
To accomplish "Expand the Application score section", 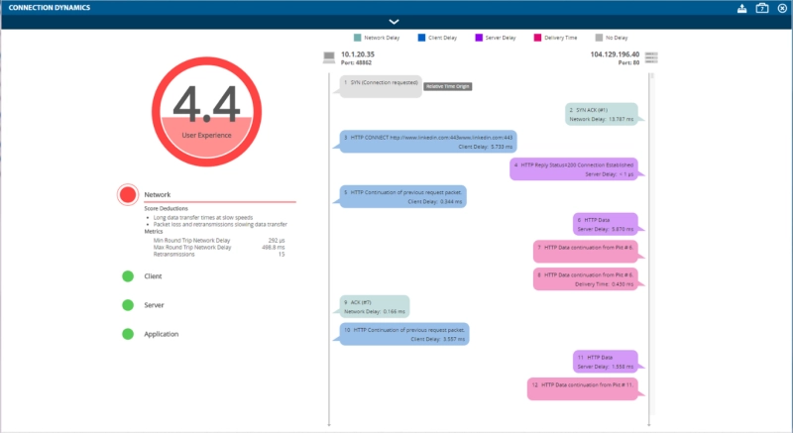I will click(162, 334).
